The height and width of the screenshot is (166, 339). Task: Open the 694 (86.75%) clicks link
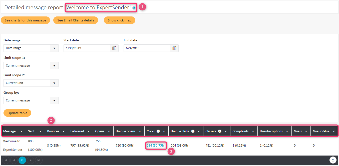coord(156,145)
